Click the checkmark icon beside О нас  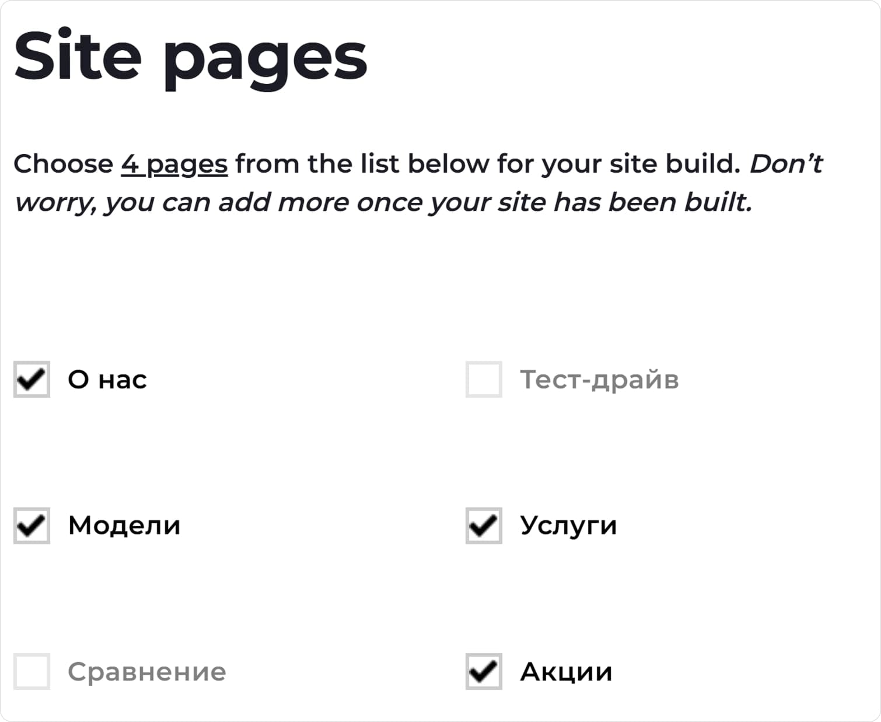click(30, 380)
